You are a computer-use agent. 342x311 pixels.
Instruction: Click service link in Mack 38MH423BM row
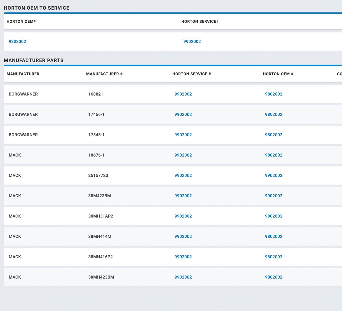[183, 277]
